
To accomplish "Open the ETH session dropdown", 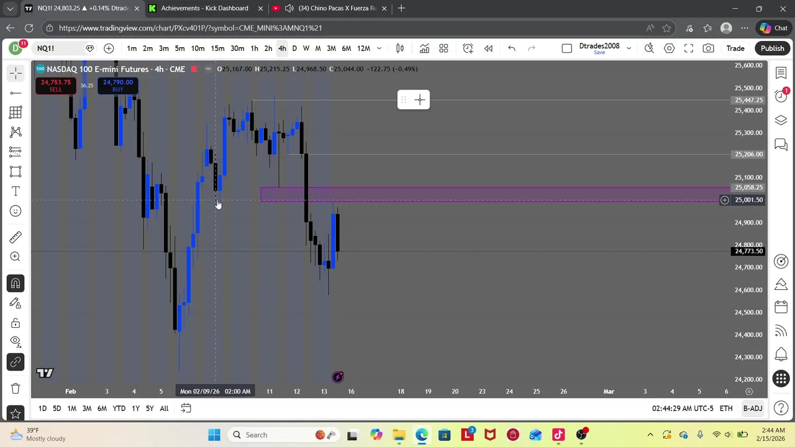I will tap(725, 408).
